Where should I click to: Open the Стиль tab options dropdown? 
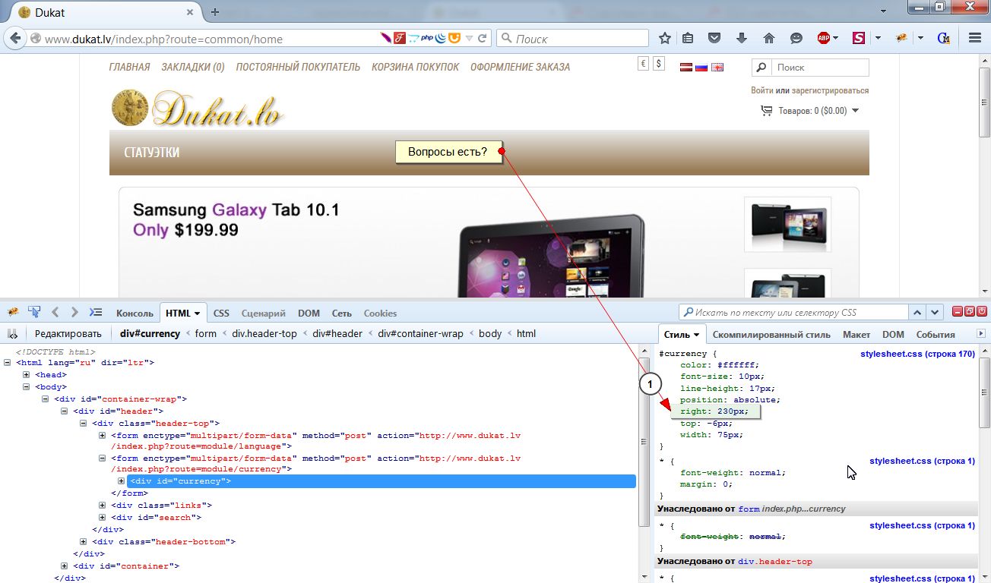coord(696,335)
